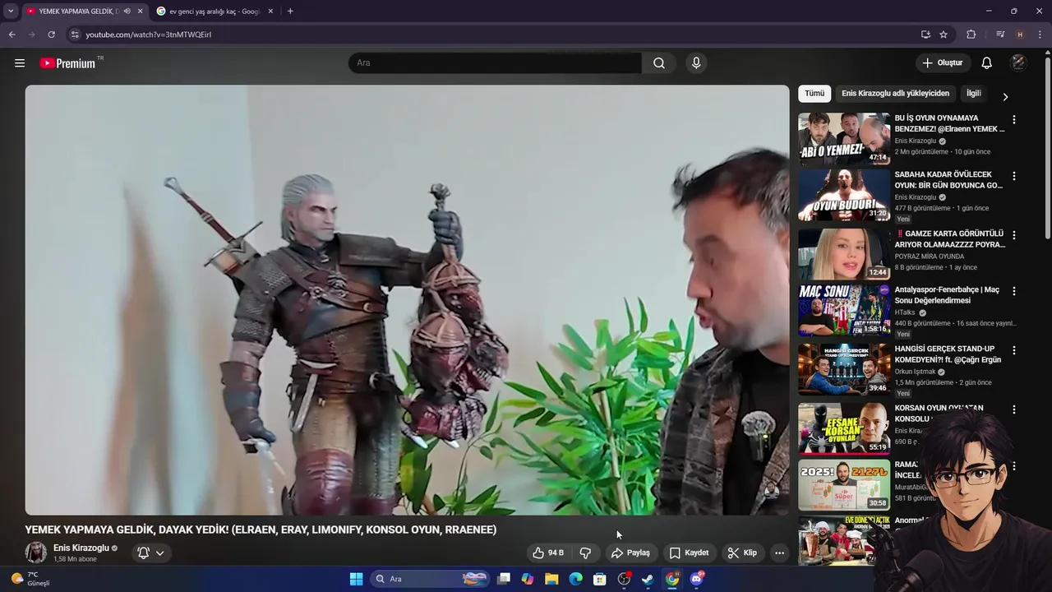1052x592 pixels.
Task: Dislike the video with thumbs down
Action: point(585,553)
